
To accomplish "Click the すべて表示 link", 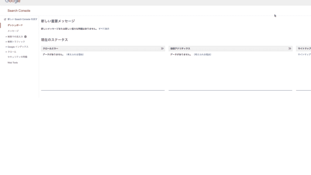I will point(104,29).
